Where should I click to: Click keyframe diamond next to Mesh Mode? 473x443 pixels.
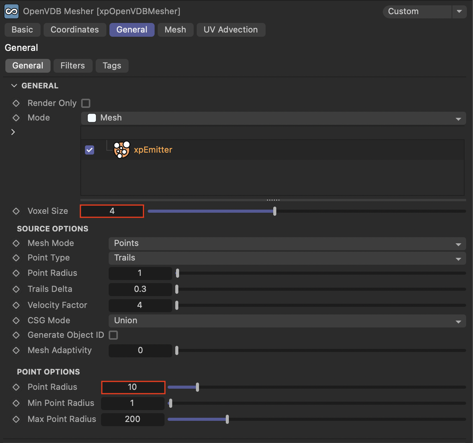[x=16, y=243]
